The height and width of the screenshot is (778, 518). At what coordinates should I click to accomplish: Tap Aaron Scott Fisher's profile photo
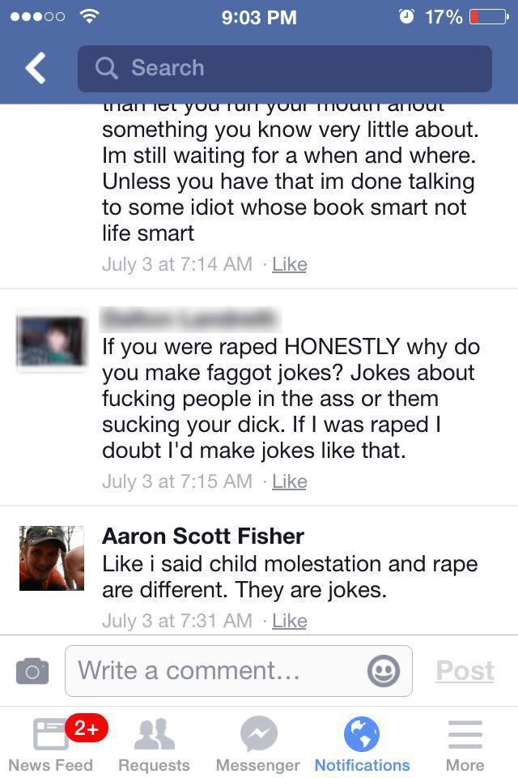pos(52,558)
